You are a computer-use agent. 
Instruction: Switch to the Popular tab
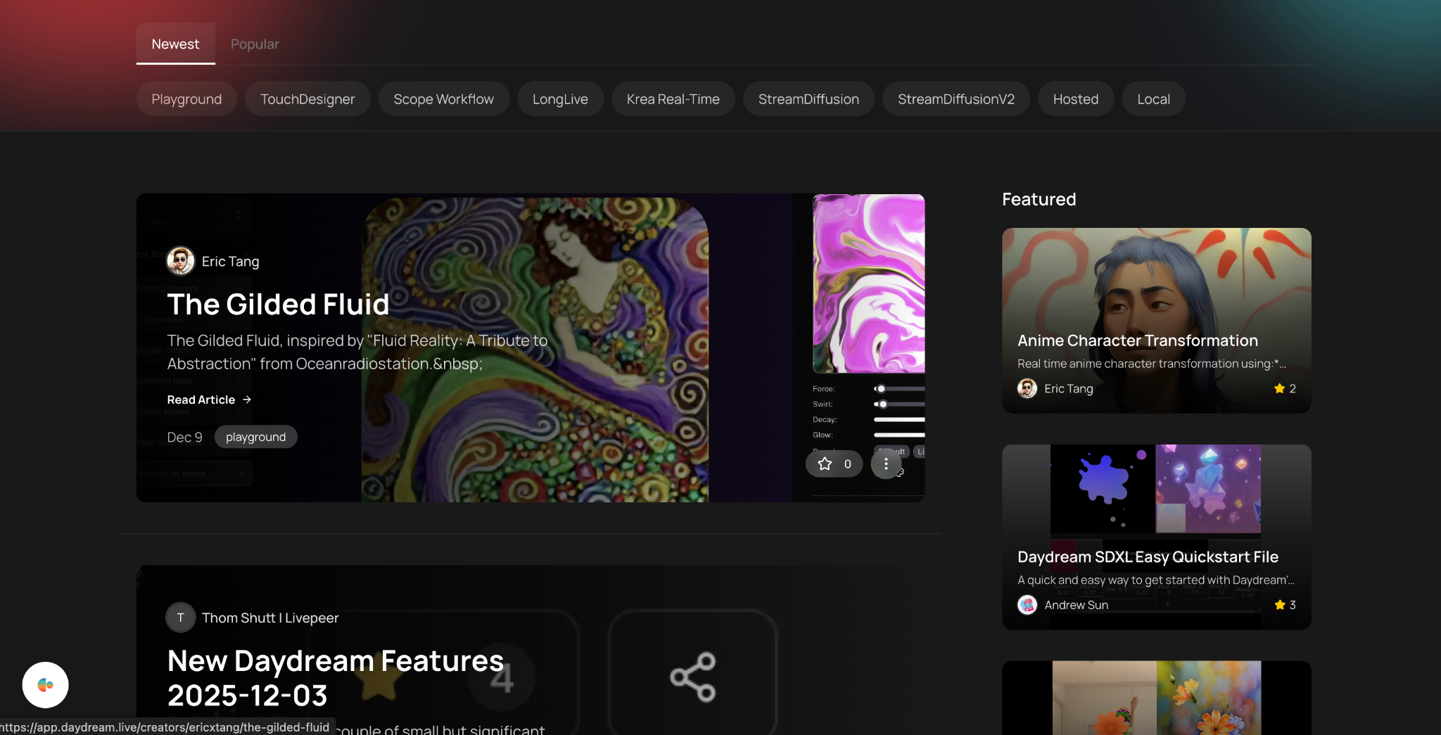[x=255, y=44]
